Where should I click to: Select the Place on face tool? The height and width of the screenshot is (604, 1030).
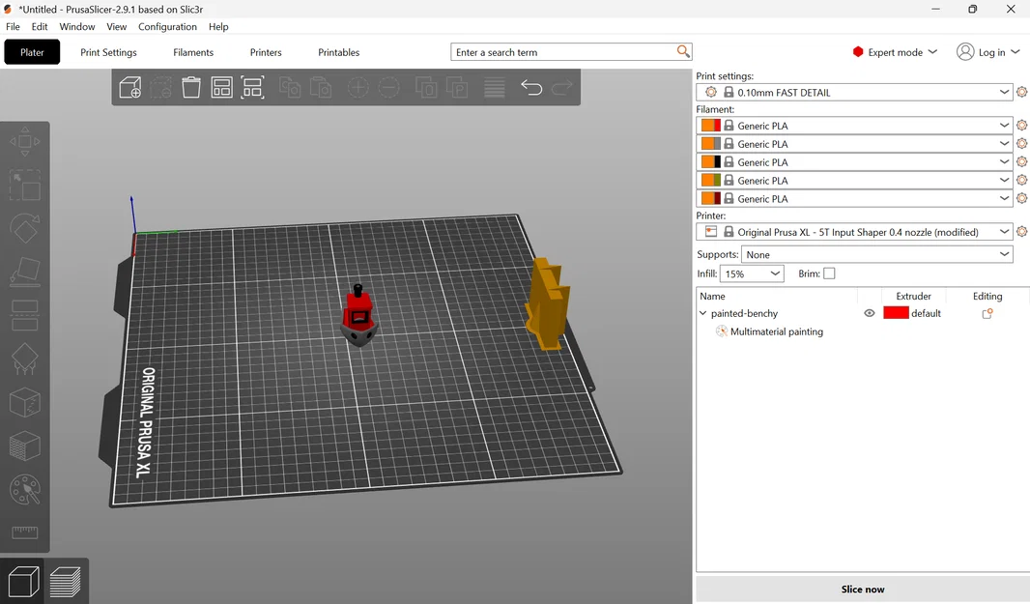24,272
